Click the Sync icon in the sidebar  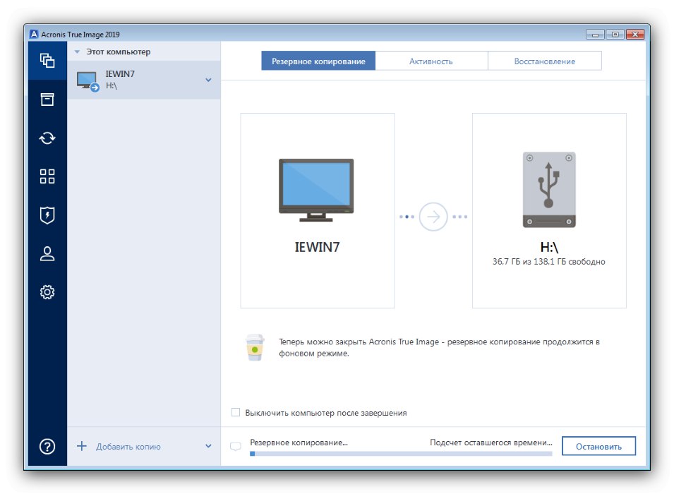point(46,138)
